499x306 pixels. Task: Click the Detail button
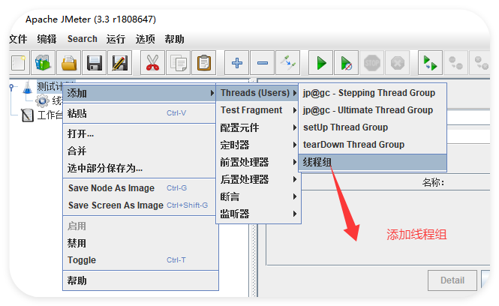452,280
